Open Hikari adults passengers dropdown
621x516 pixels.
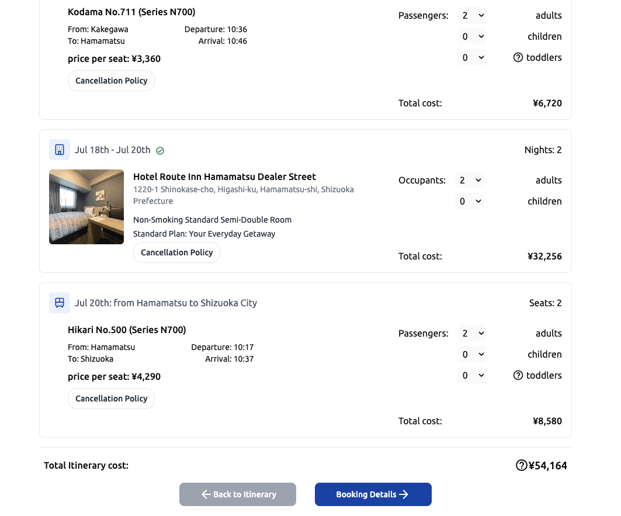point(472,334)
